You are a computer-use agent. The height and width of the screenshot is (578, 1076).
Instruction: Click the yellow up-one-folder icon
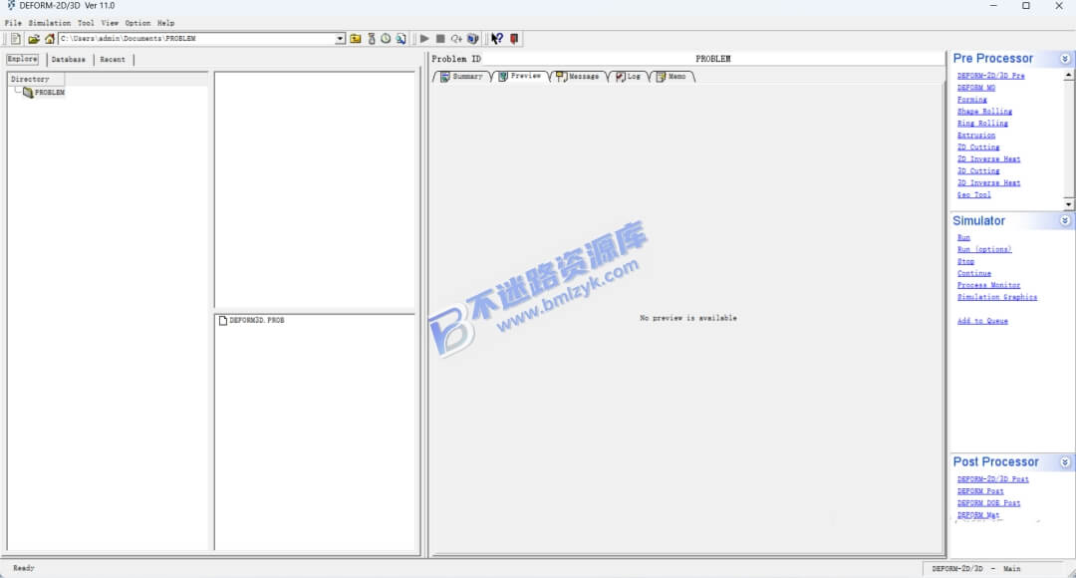tap(356, 39)
